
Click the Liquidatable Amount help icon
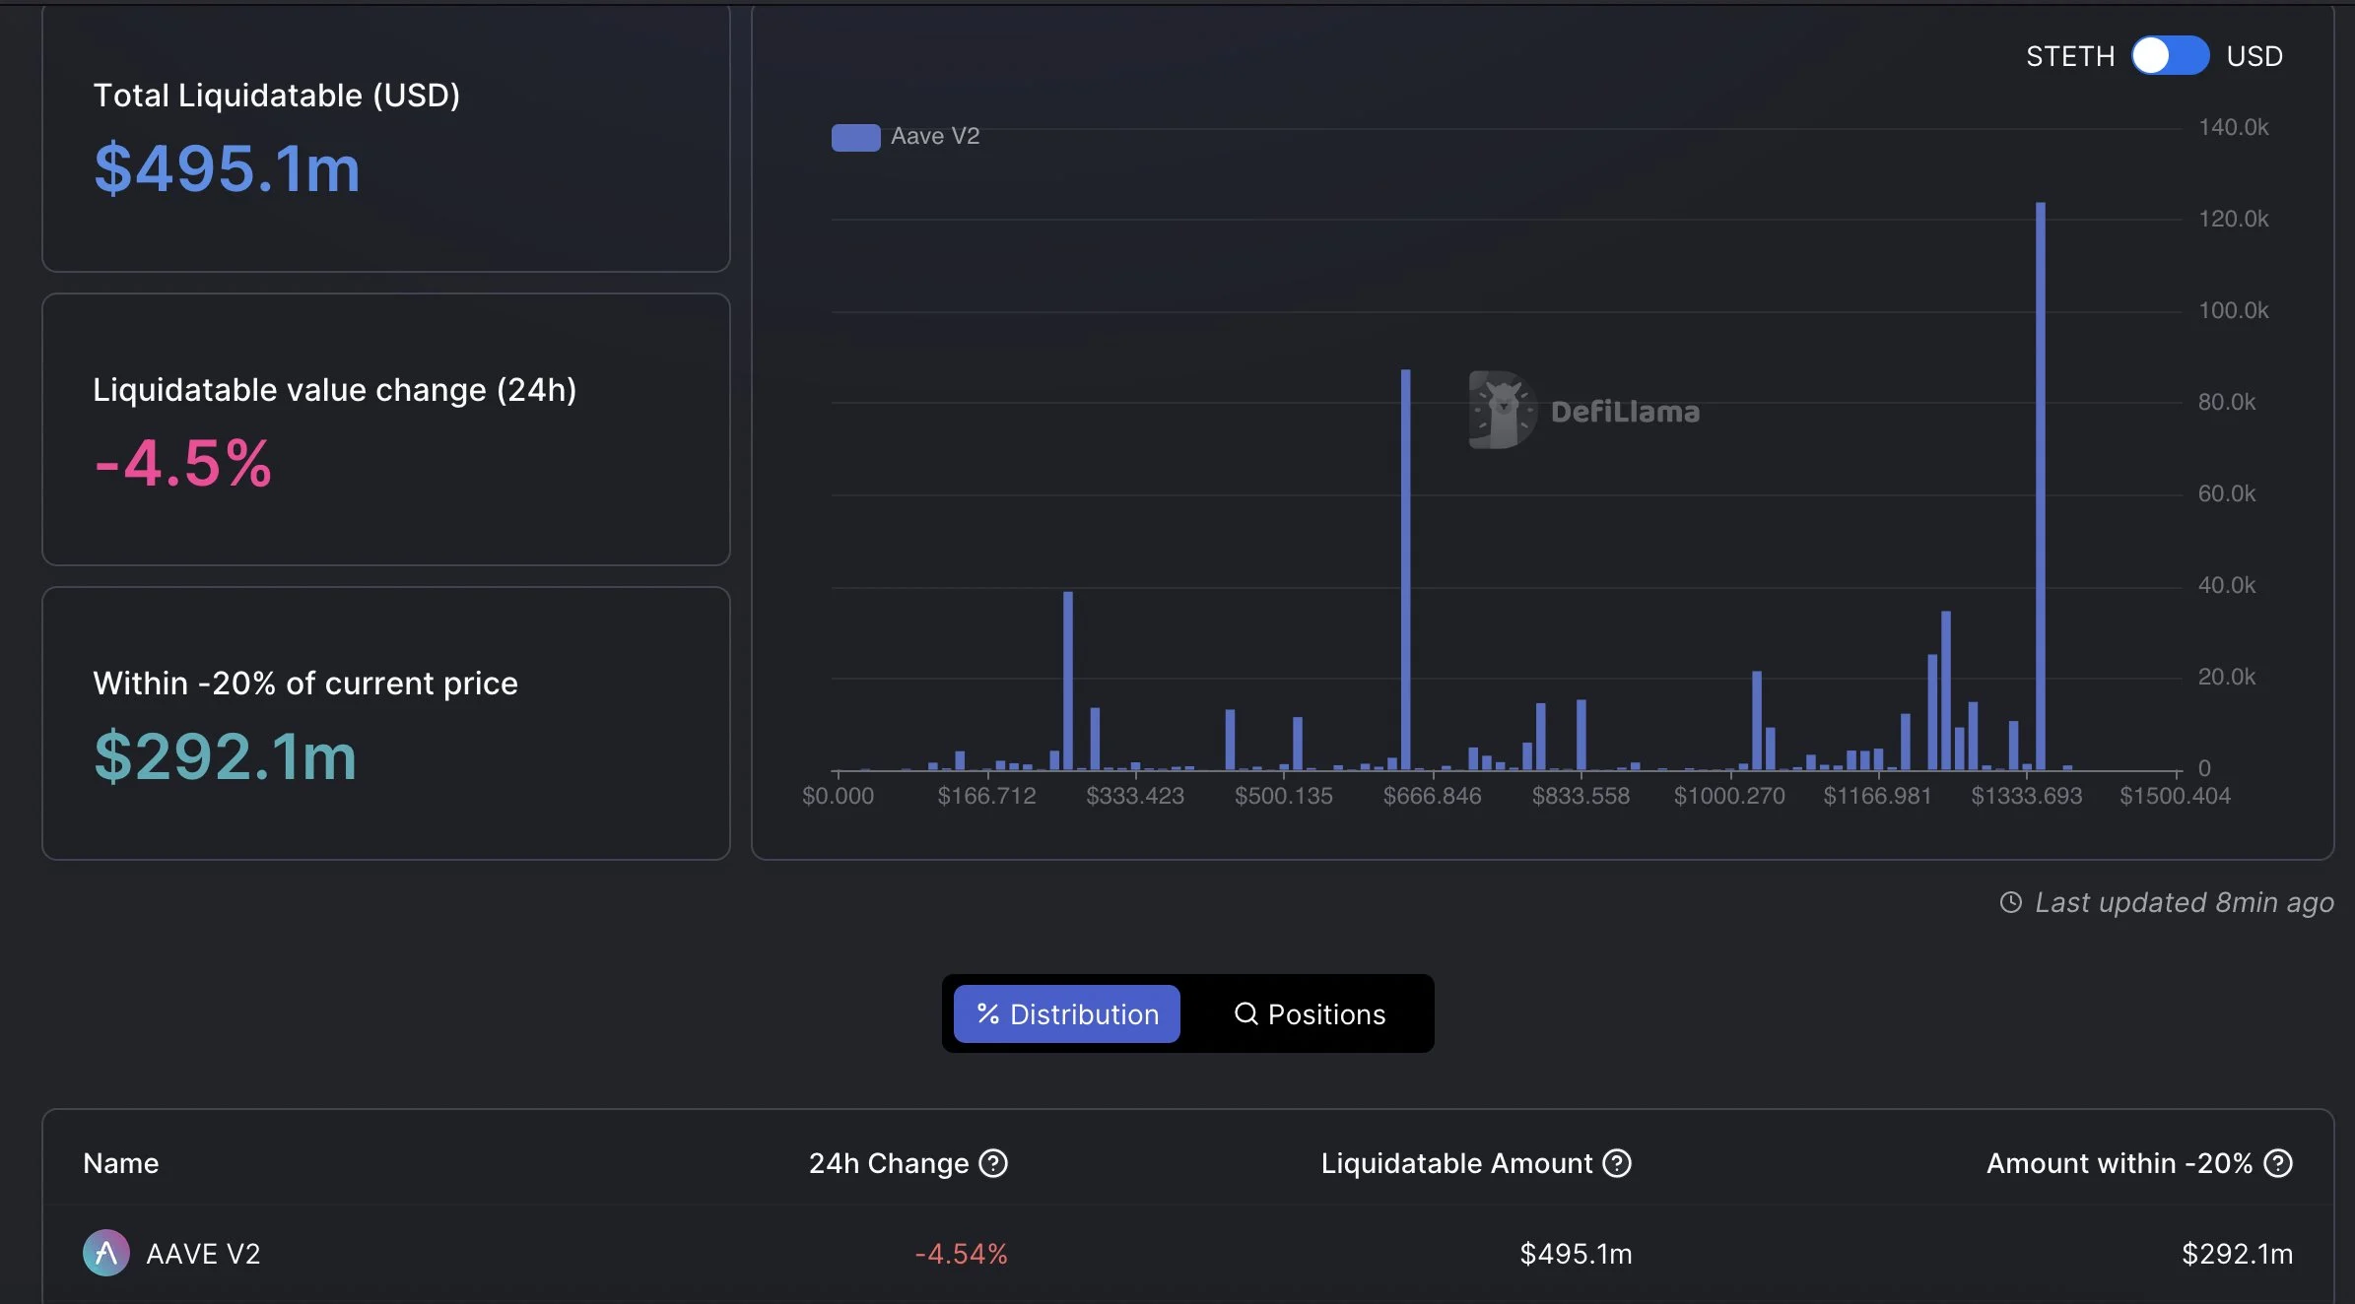pos(1617,1163)
